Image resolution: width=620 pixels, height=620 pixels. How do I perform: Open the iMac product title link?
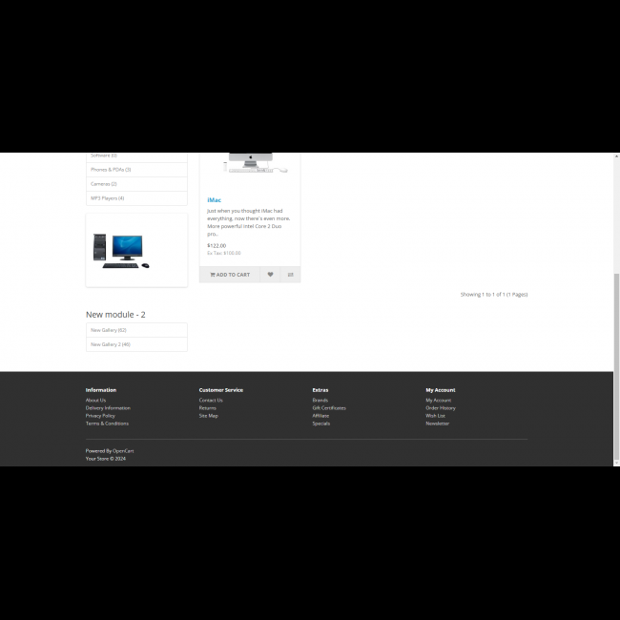[214, 200]
